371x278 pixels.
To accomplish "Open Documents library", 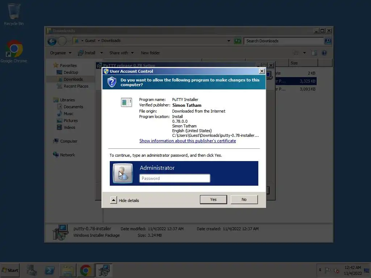I will [x=73, y=107].
